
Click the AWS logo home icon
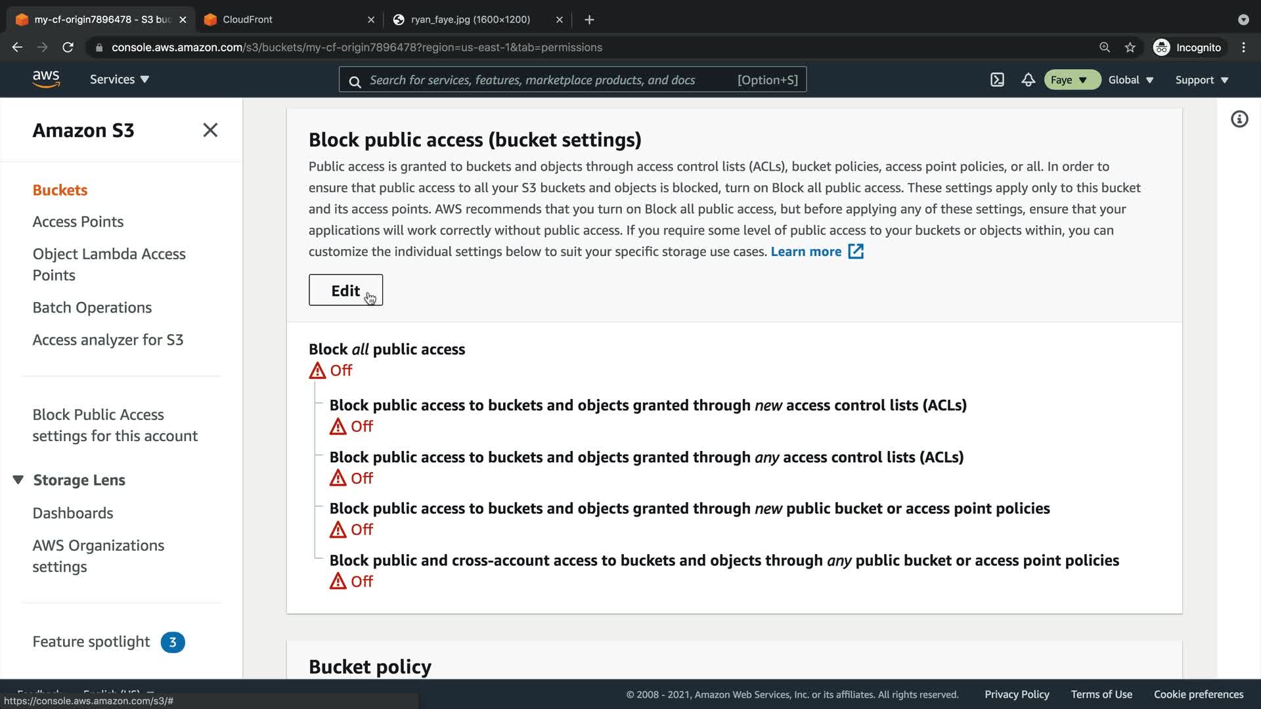tap(46, 79)
